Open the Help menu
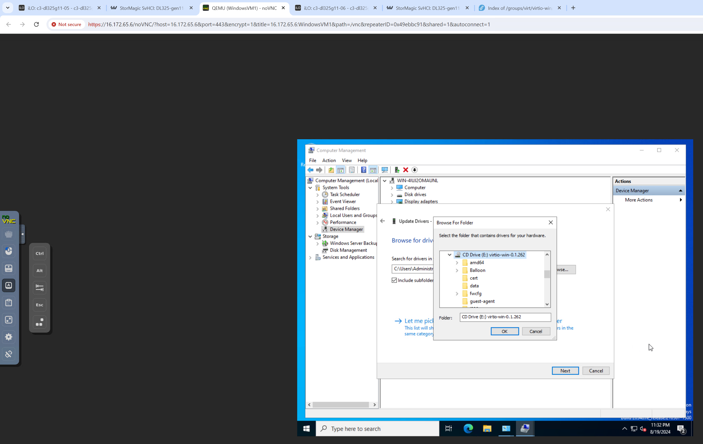Screen dimensions: 703x444 pyautogui.click(x=362, y=160)
